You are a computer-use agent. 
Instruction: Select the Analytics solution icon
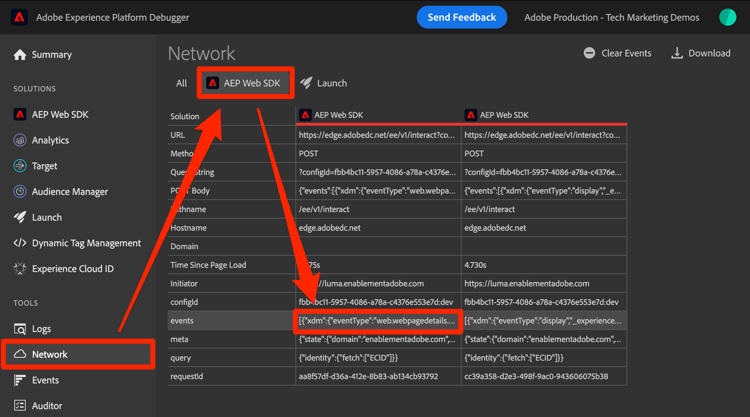(x=20, y=140)
